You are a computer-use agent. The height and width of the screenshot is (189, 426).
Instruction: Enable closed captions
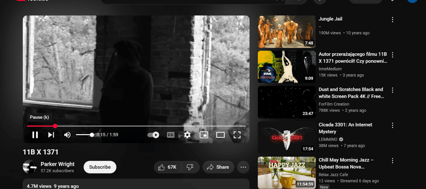pos(171,135)
